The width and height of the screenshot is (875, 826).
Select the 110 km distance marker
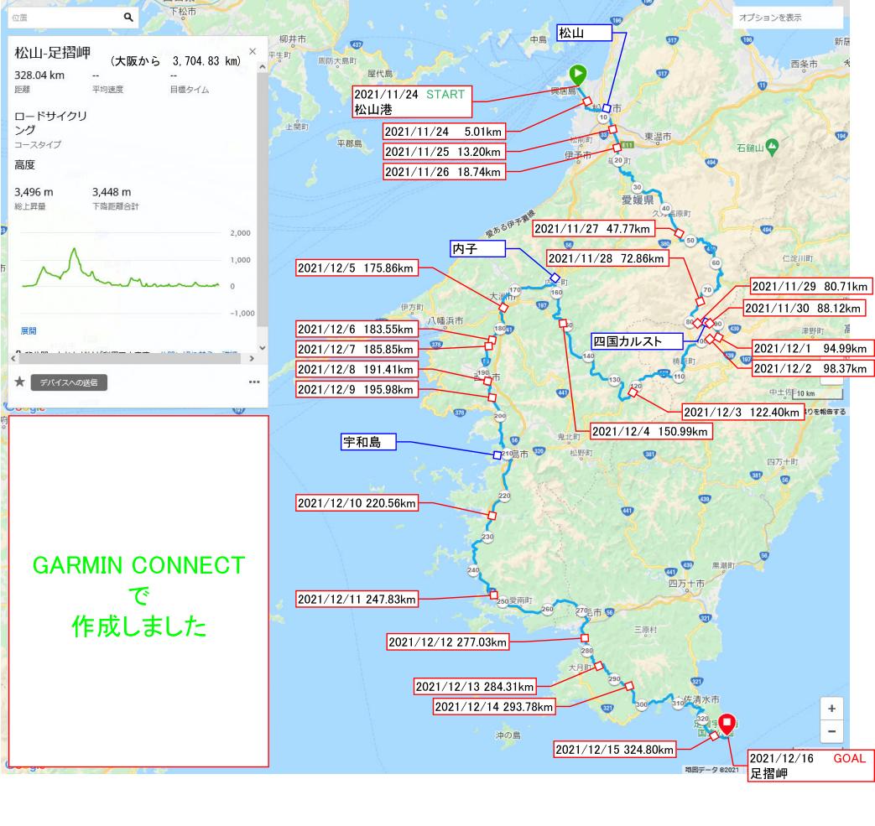(x=679, y=377)
